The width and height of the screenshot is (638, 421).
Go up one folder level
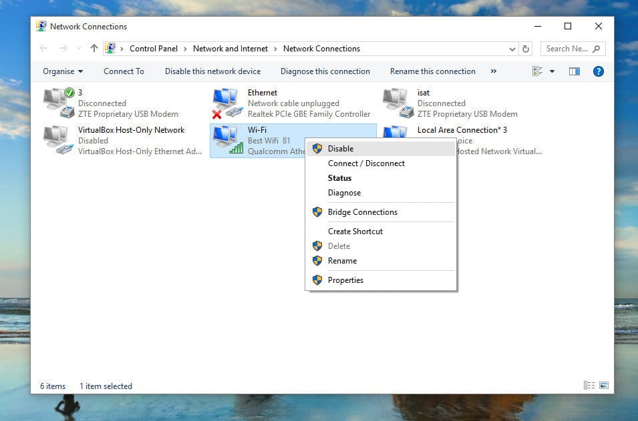[x=94, y=48]
